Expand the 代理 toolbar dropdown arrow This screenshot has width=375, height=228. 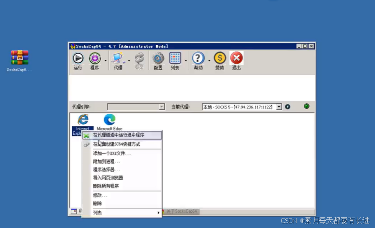pos(129,60)
